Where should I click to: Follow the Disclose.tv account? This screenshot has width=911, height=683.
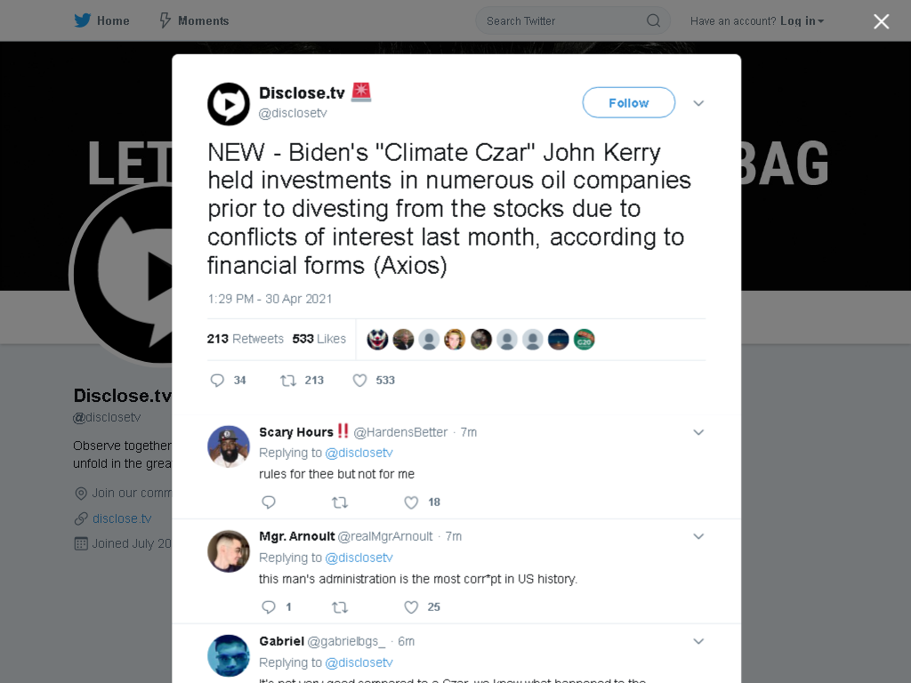click(x=629, y=103)
